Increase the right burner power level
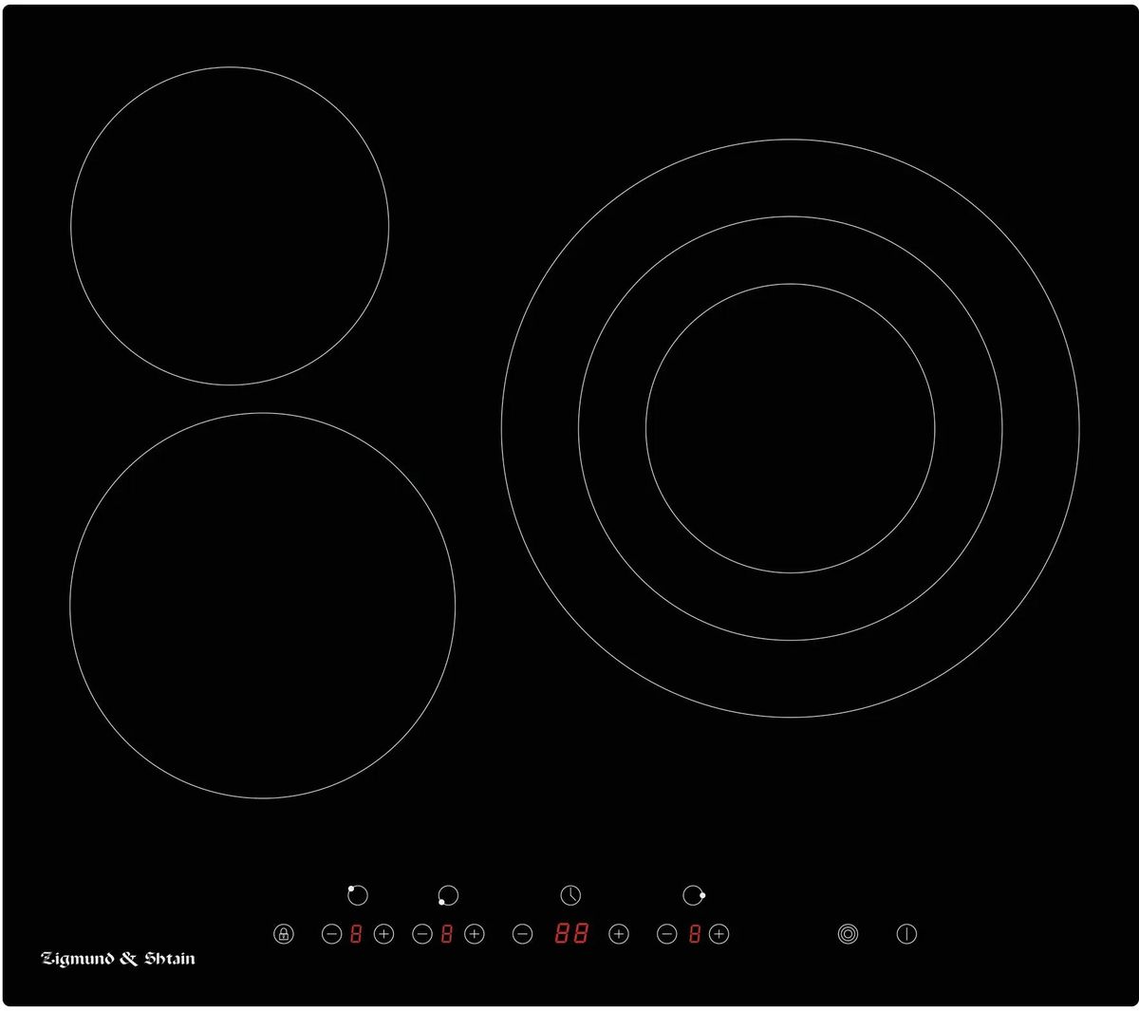 pyautogui.click(x=719, y=934)
